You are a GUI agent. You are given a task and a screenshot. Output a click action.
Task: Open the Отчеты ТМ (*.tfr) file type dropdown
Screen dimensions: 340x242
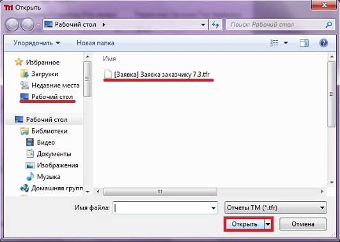[275, 208]
